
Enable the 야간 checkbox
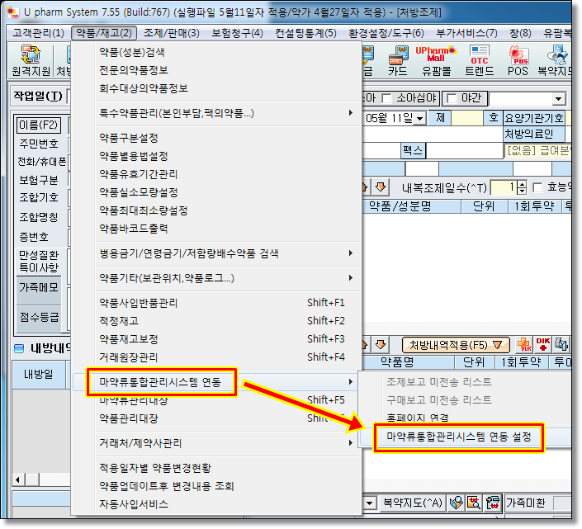point(452,98)
